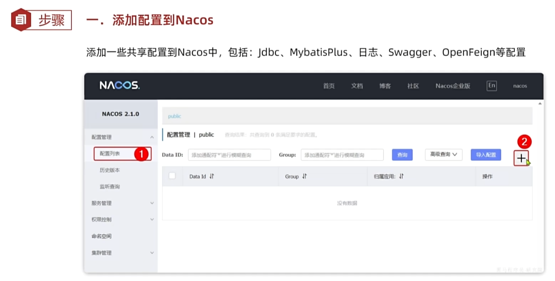Click the 导入配置 button
555x281 pixels.
point(486,155)
